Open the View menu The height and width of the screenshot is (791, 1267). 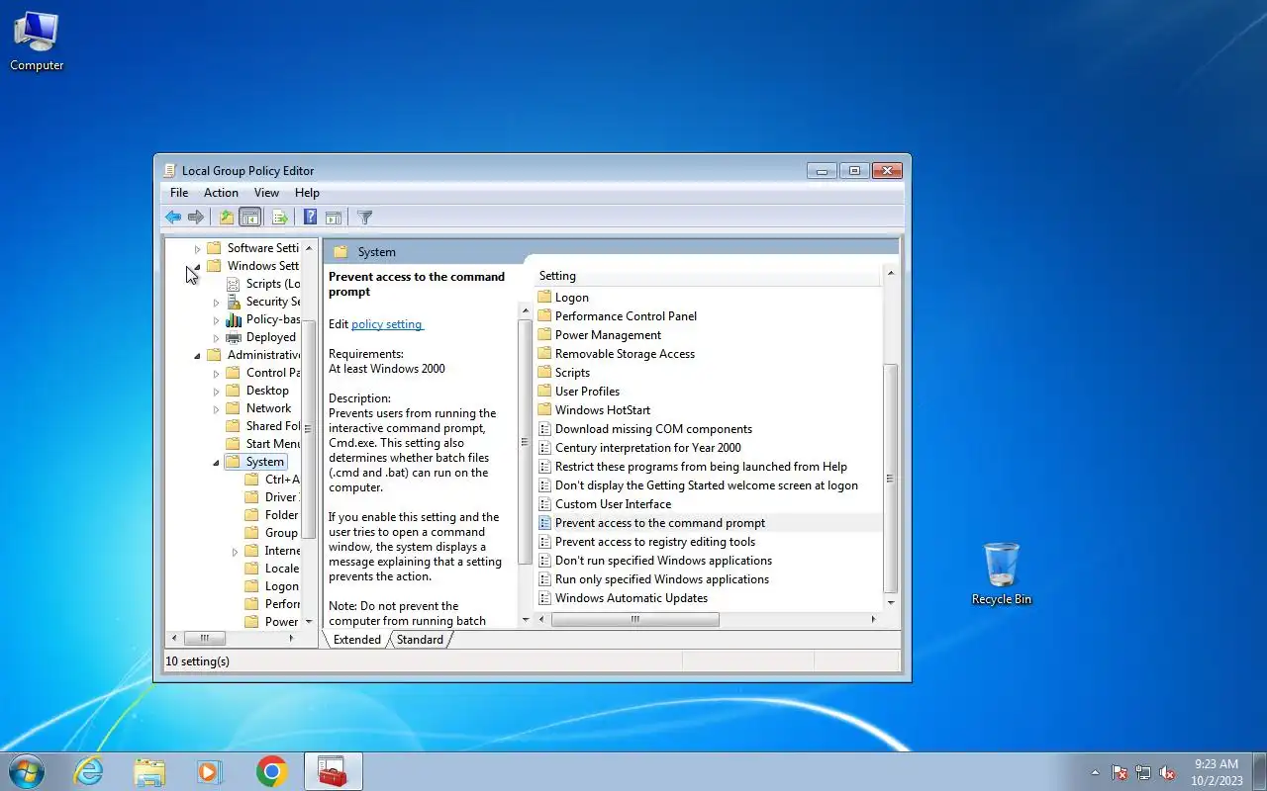266,193
